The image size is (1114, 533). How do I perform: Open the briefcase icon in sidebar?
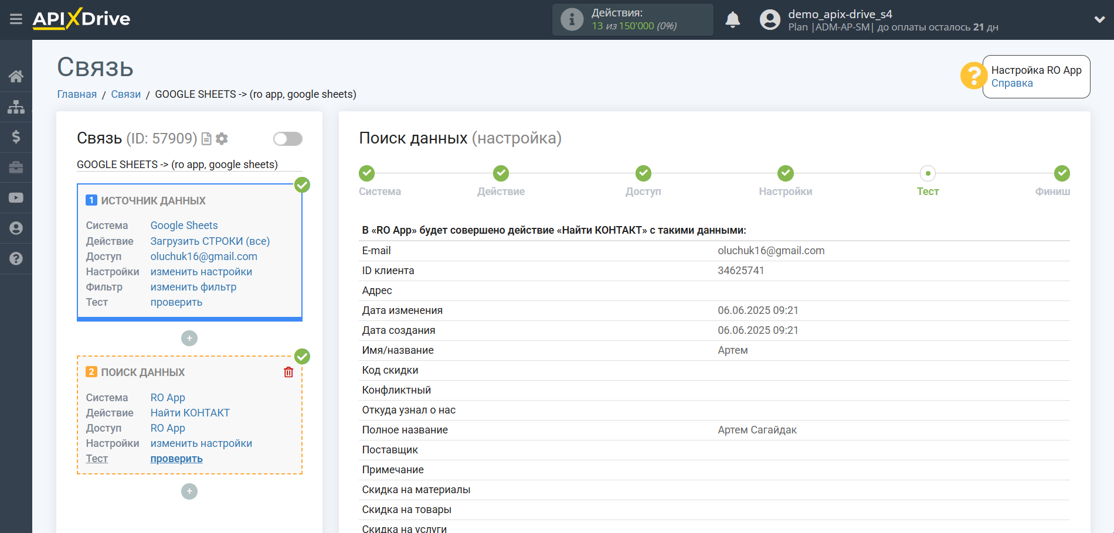point(16,168)
